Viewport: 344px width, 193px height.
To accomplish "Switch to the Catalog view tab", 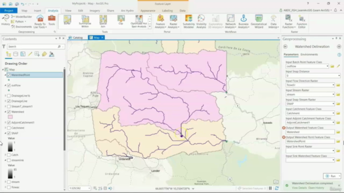I will pyautogui.click(x=76, y=38).
